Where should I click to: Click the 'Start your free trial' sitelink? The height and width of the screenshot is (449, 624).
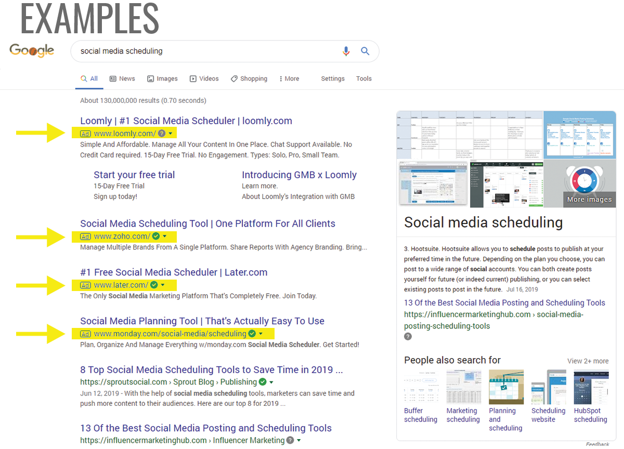[134, 175]
